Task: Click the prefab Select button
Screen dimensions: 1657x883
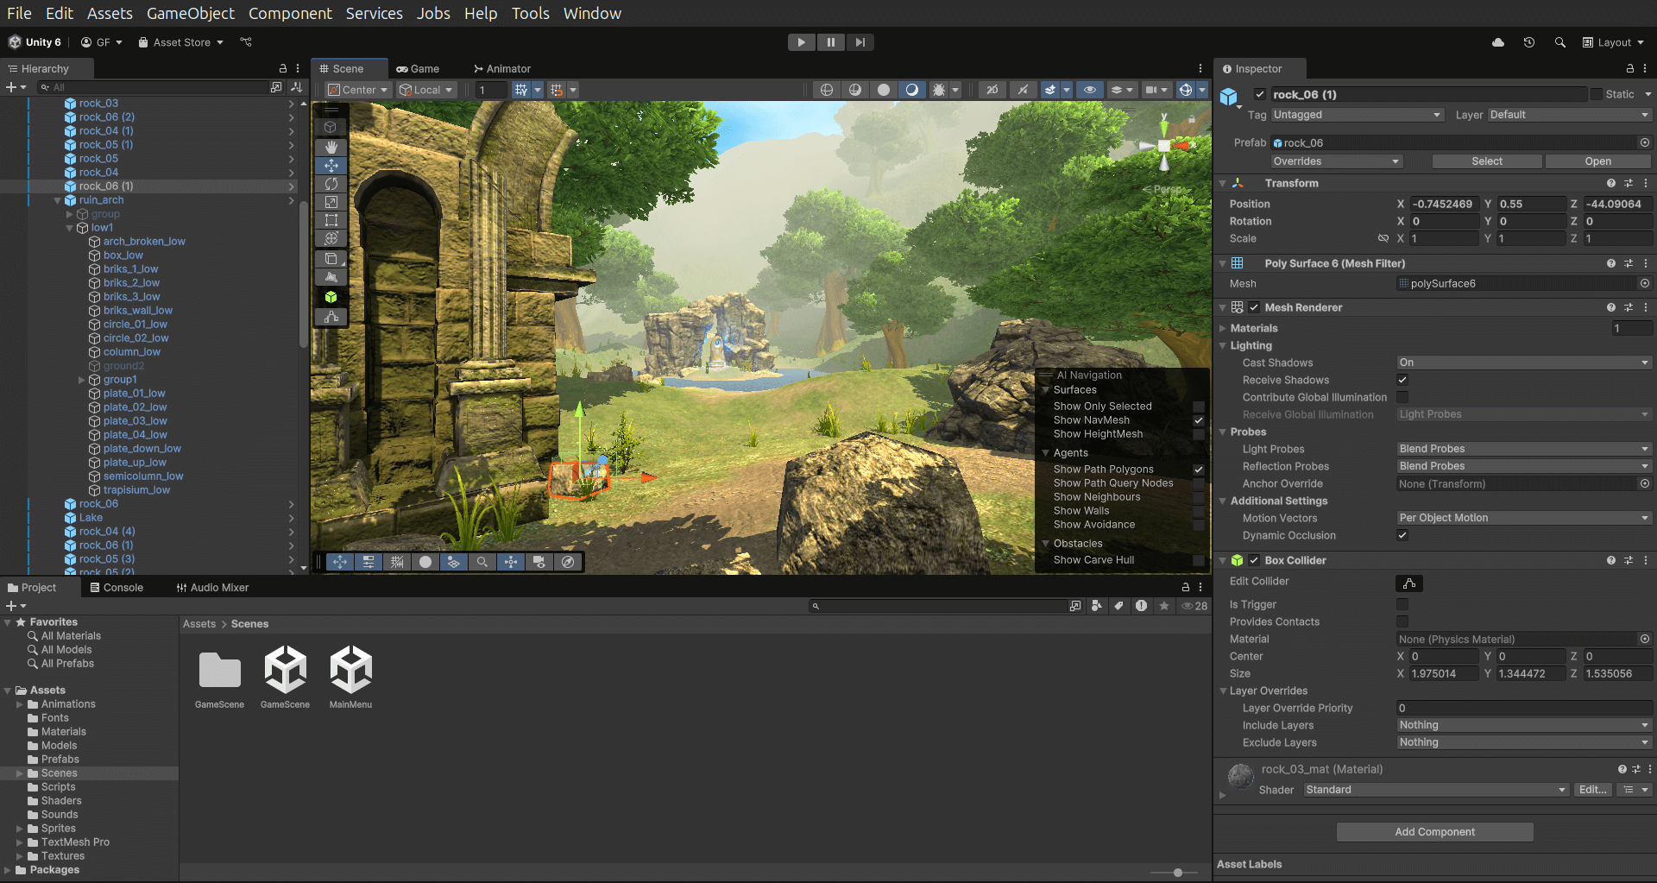Action: click(x=1487, y=161)
